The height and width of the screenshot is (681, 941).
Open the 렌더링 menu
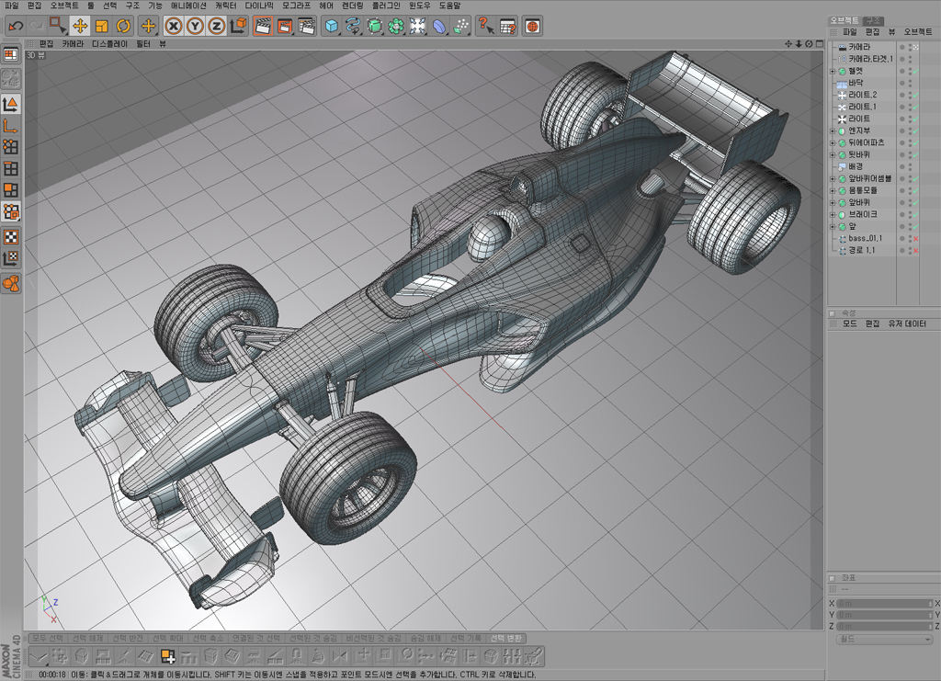tap(352, 6)
